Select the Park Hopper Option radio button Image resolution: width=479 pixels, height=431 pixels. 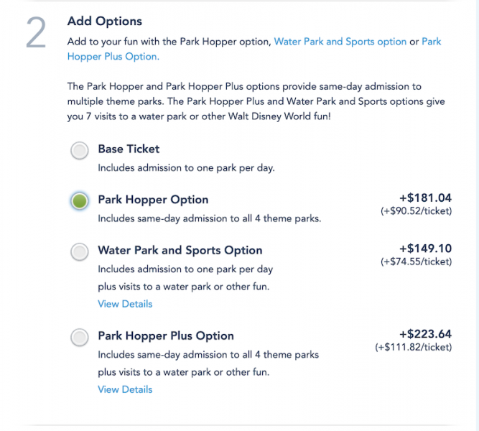click(80, 201)
